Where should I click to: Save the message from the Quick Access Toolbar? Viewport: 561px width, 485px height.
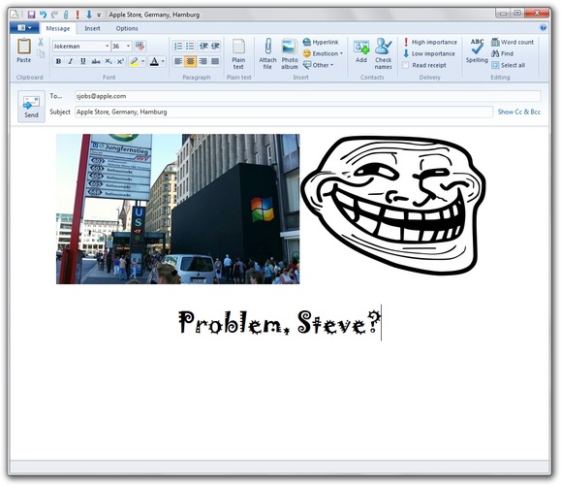(x=31, y=15)
